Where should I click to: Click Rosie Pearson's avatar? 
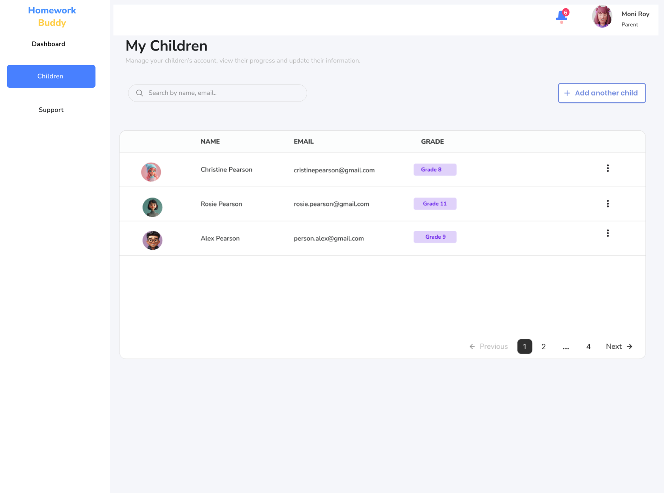click(152, 207)
